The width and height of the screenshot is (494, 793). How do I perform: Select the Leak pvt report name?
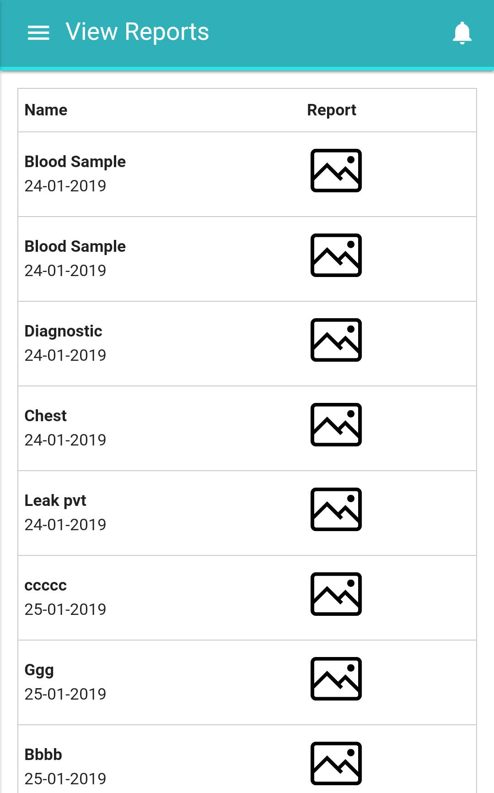(x=55, y=500)
